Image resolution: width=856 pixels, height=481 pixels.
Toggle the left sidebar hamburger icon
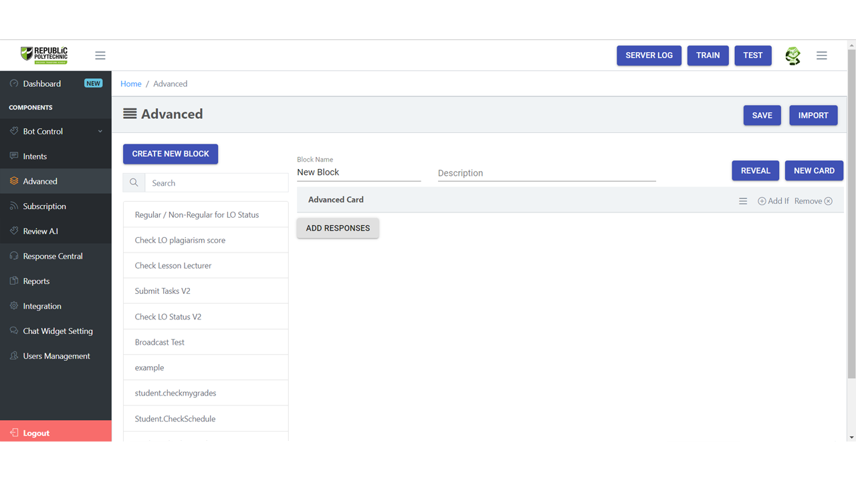point(100,55)
